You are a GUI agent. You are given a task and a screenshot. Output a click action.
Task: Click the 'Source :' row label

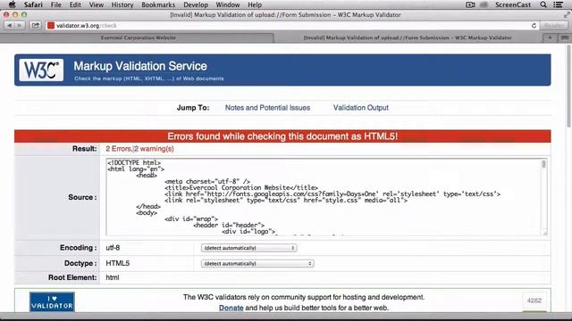coord(82,197)
